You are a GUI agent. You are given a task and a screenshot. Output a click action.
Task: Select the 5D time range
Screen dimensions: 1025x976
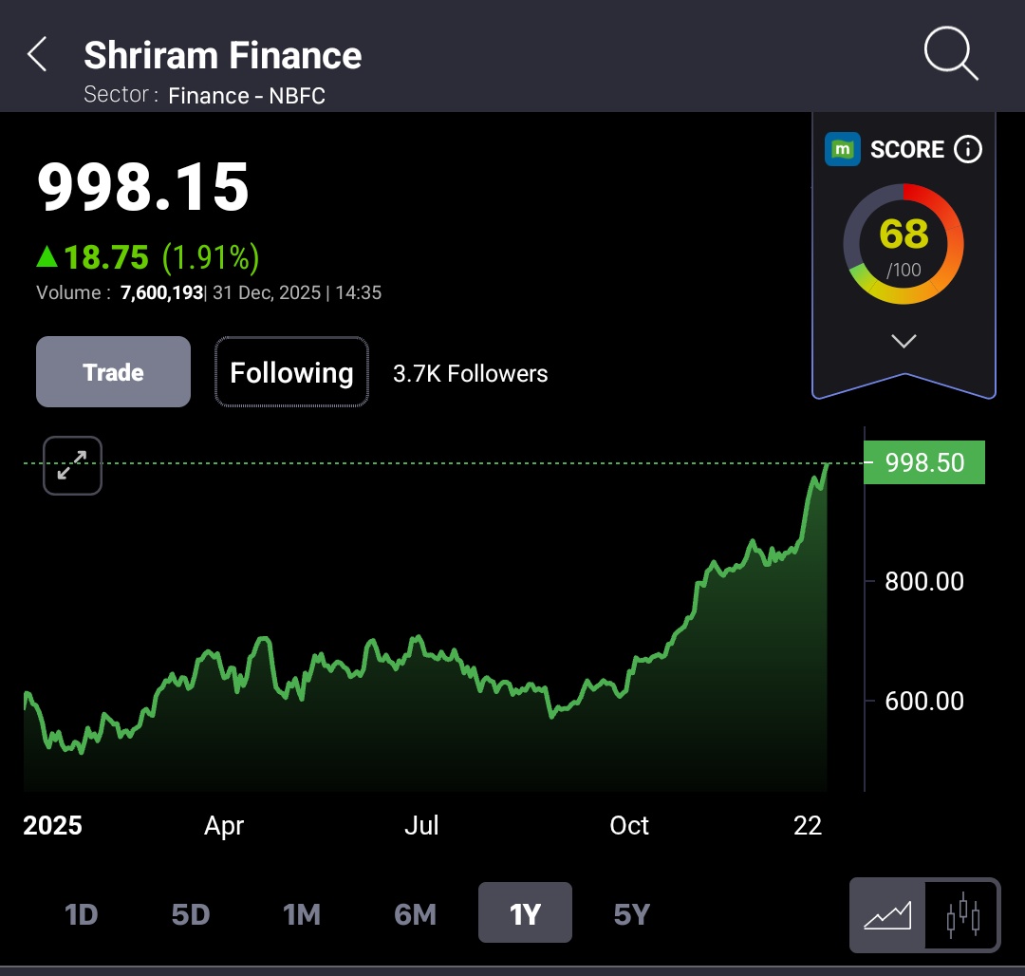coord(191,914)
